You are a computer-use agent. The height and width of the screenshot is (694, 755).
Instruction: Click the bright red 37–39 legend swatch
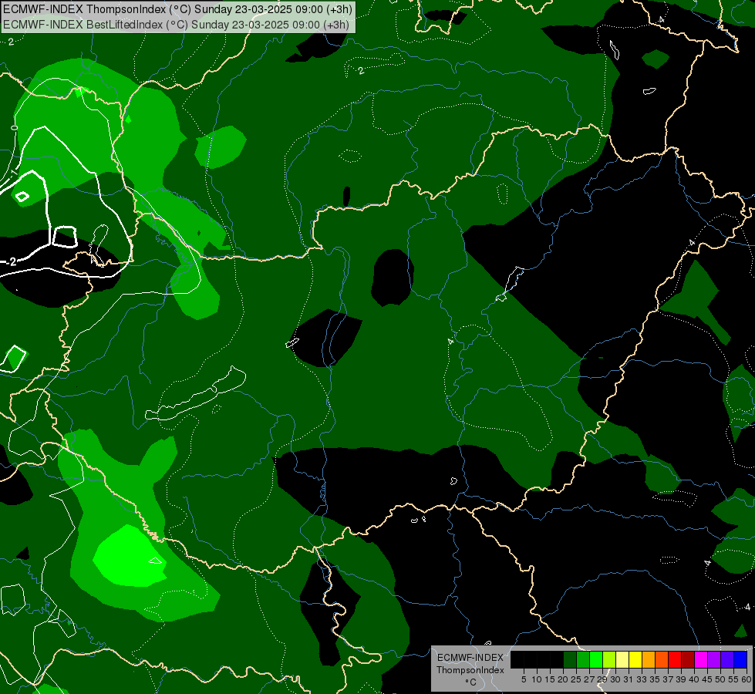point(675,659)
